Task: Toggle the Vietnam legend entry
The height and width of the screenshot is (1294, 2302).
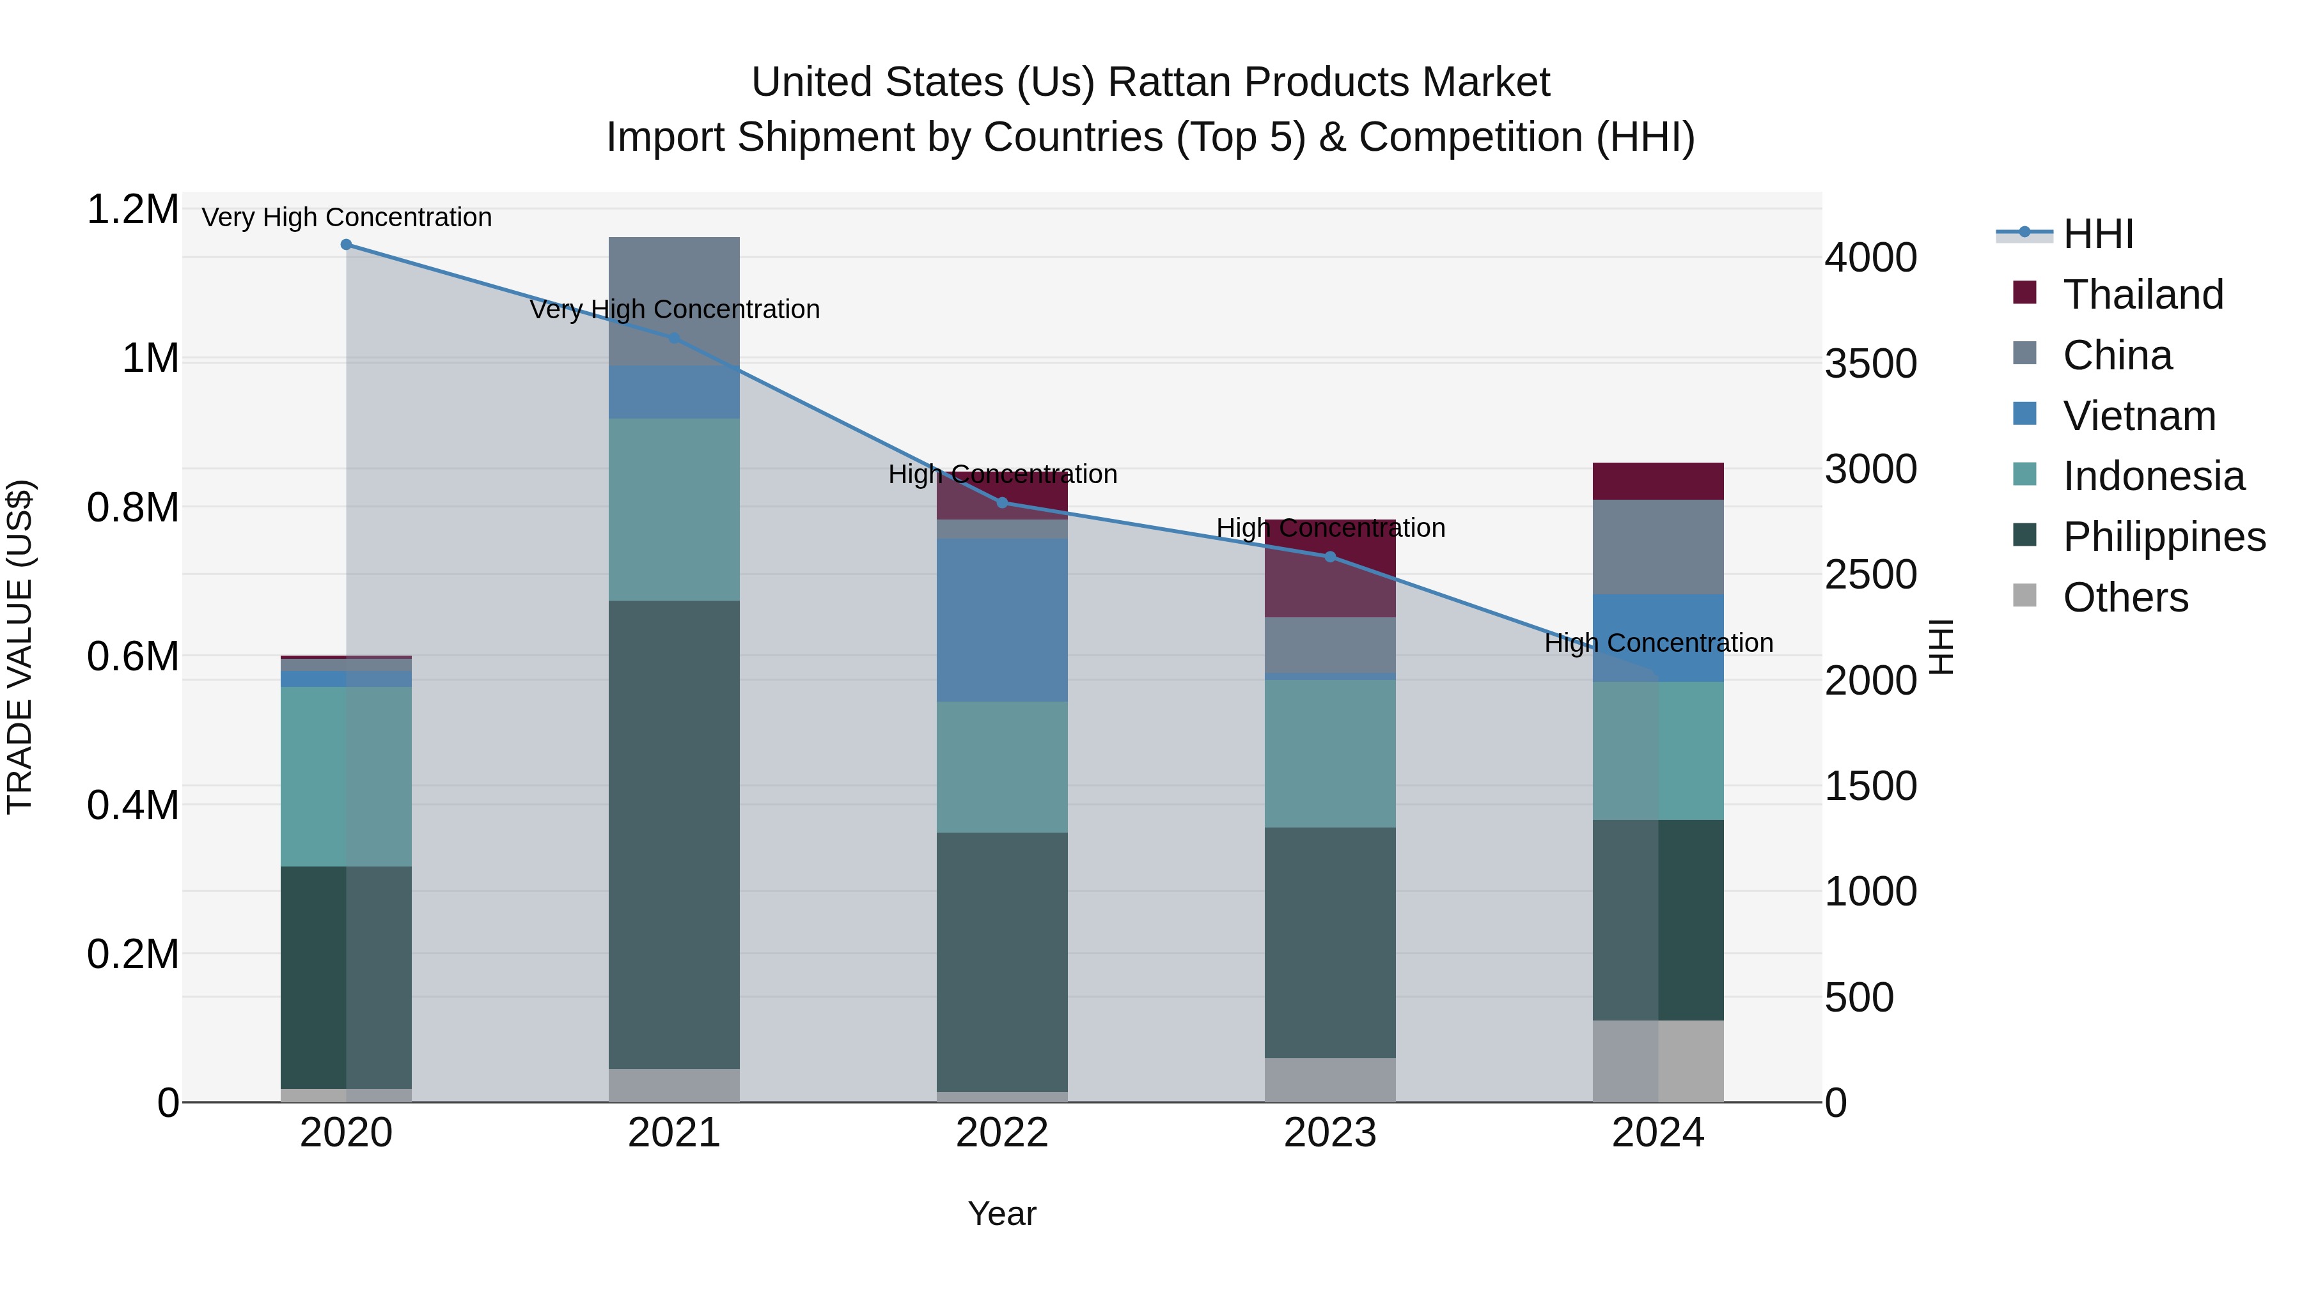Action: point(2115,415)
